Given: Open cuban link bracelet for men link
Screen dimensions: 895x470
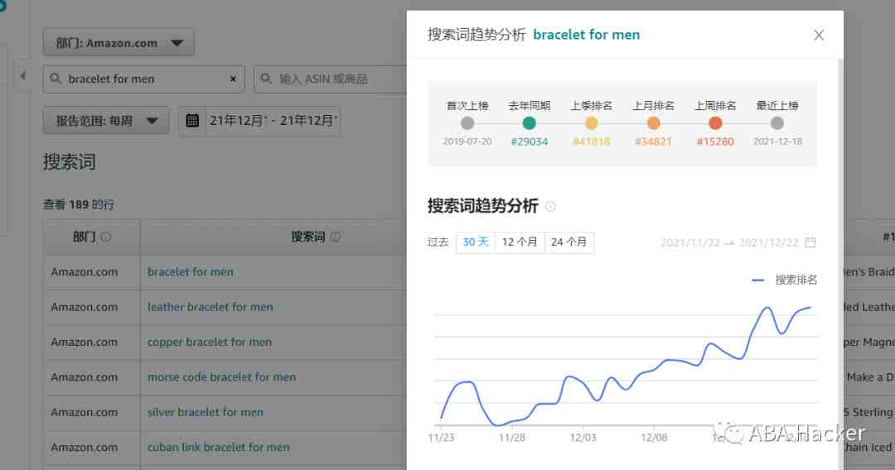Looking at the screenshot, I should (219, 448).
